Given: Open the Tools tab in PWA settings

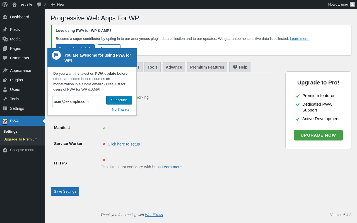Looking at the screenshot, I should pos(153,67).
